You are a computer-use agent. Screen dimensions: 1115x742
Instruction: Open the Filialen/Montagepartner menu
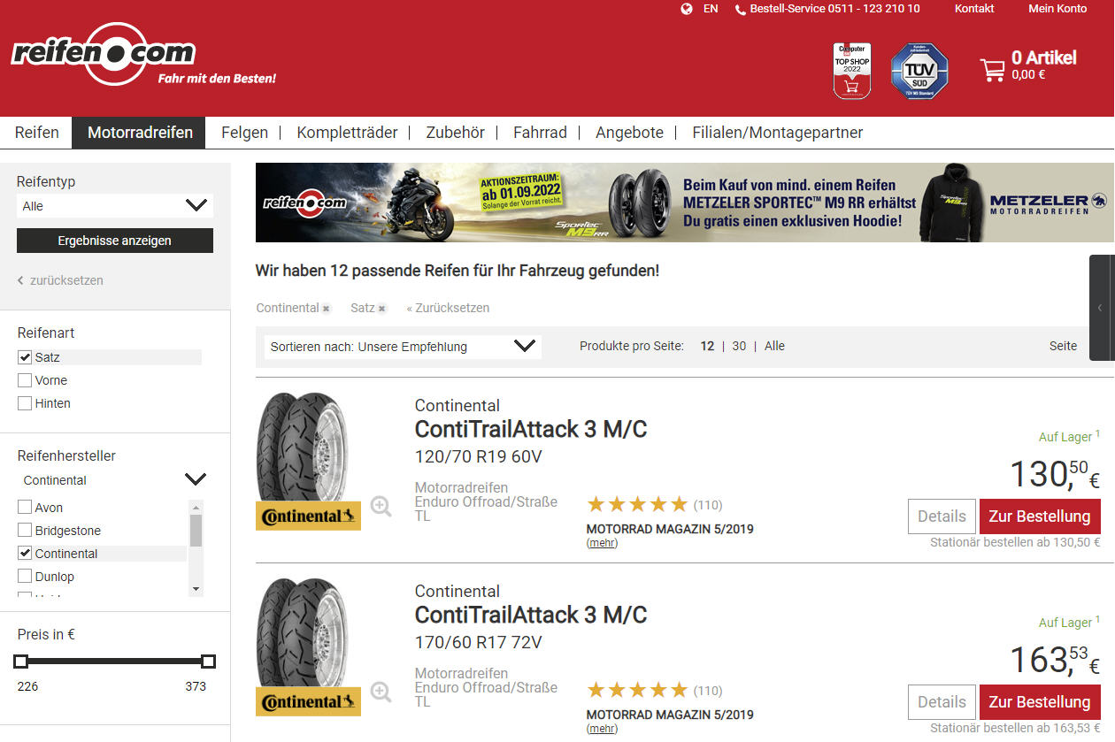777,133
